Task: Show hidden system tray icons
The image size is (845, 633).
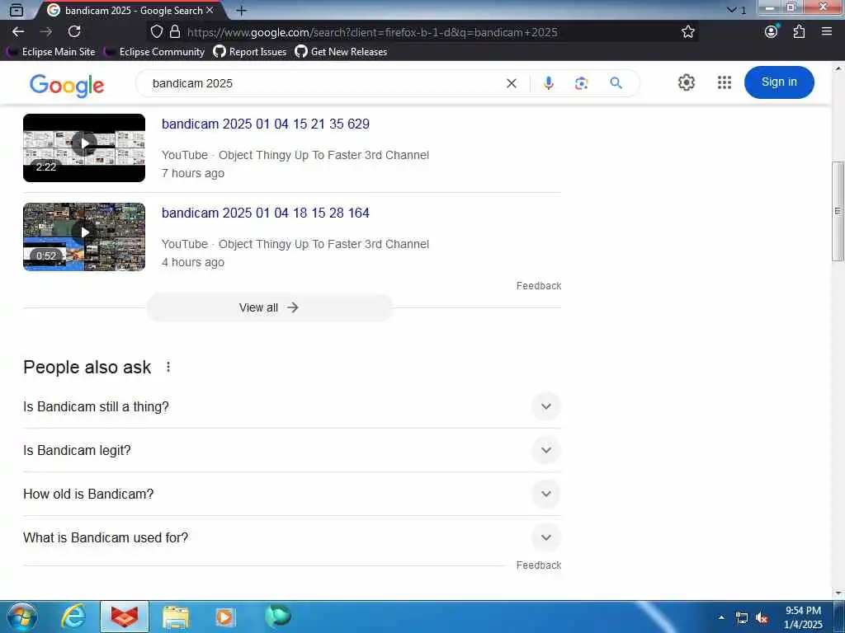Action: coord(721,617)
